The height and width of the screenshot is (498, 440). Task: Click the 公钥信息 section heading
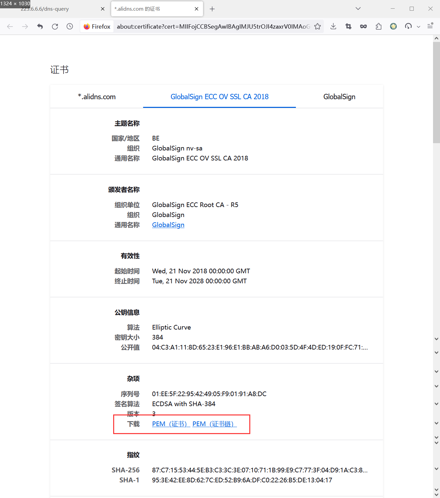[127, 313]
